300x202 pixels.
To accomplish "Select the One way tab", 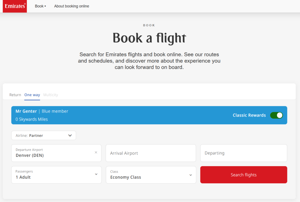I will (x=32, y=95).
